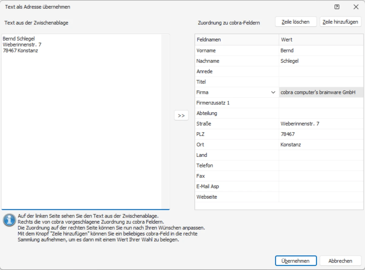Click the blue info icon
Viewport: 365px width, 270px height.
point(9,220)
